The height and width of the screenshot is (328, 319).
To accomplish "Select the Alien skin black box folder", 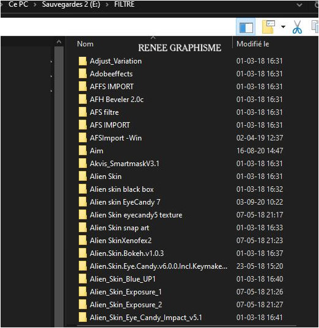I will 122,189.
